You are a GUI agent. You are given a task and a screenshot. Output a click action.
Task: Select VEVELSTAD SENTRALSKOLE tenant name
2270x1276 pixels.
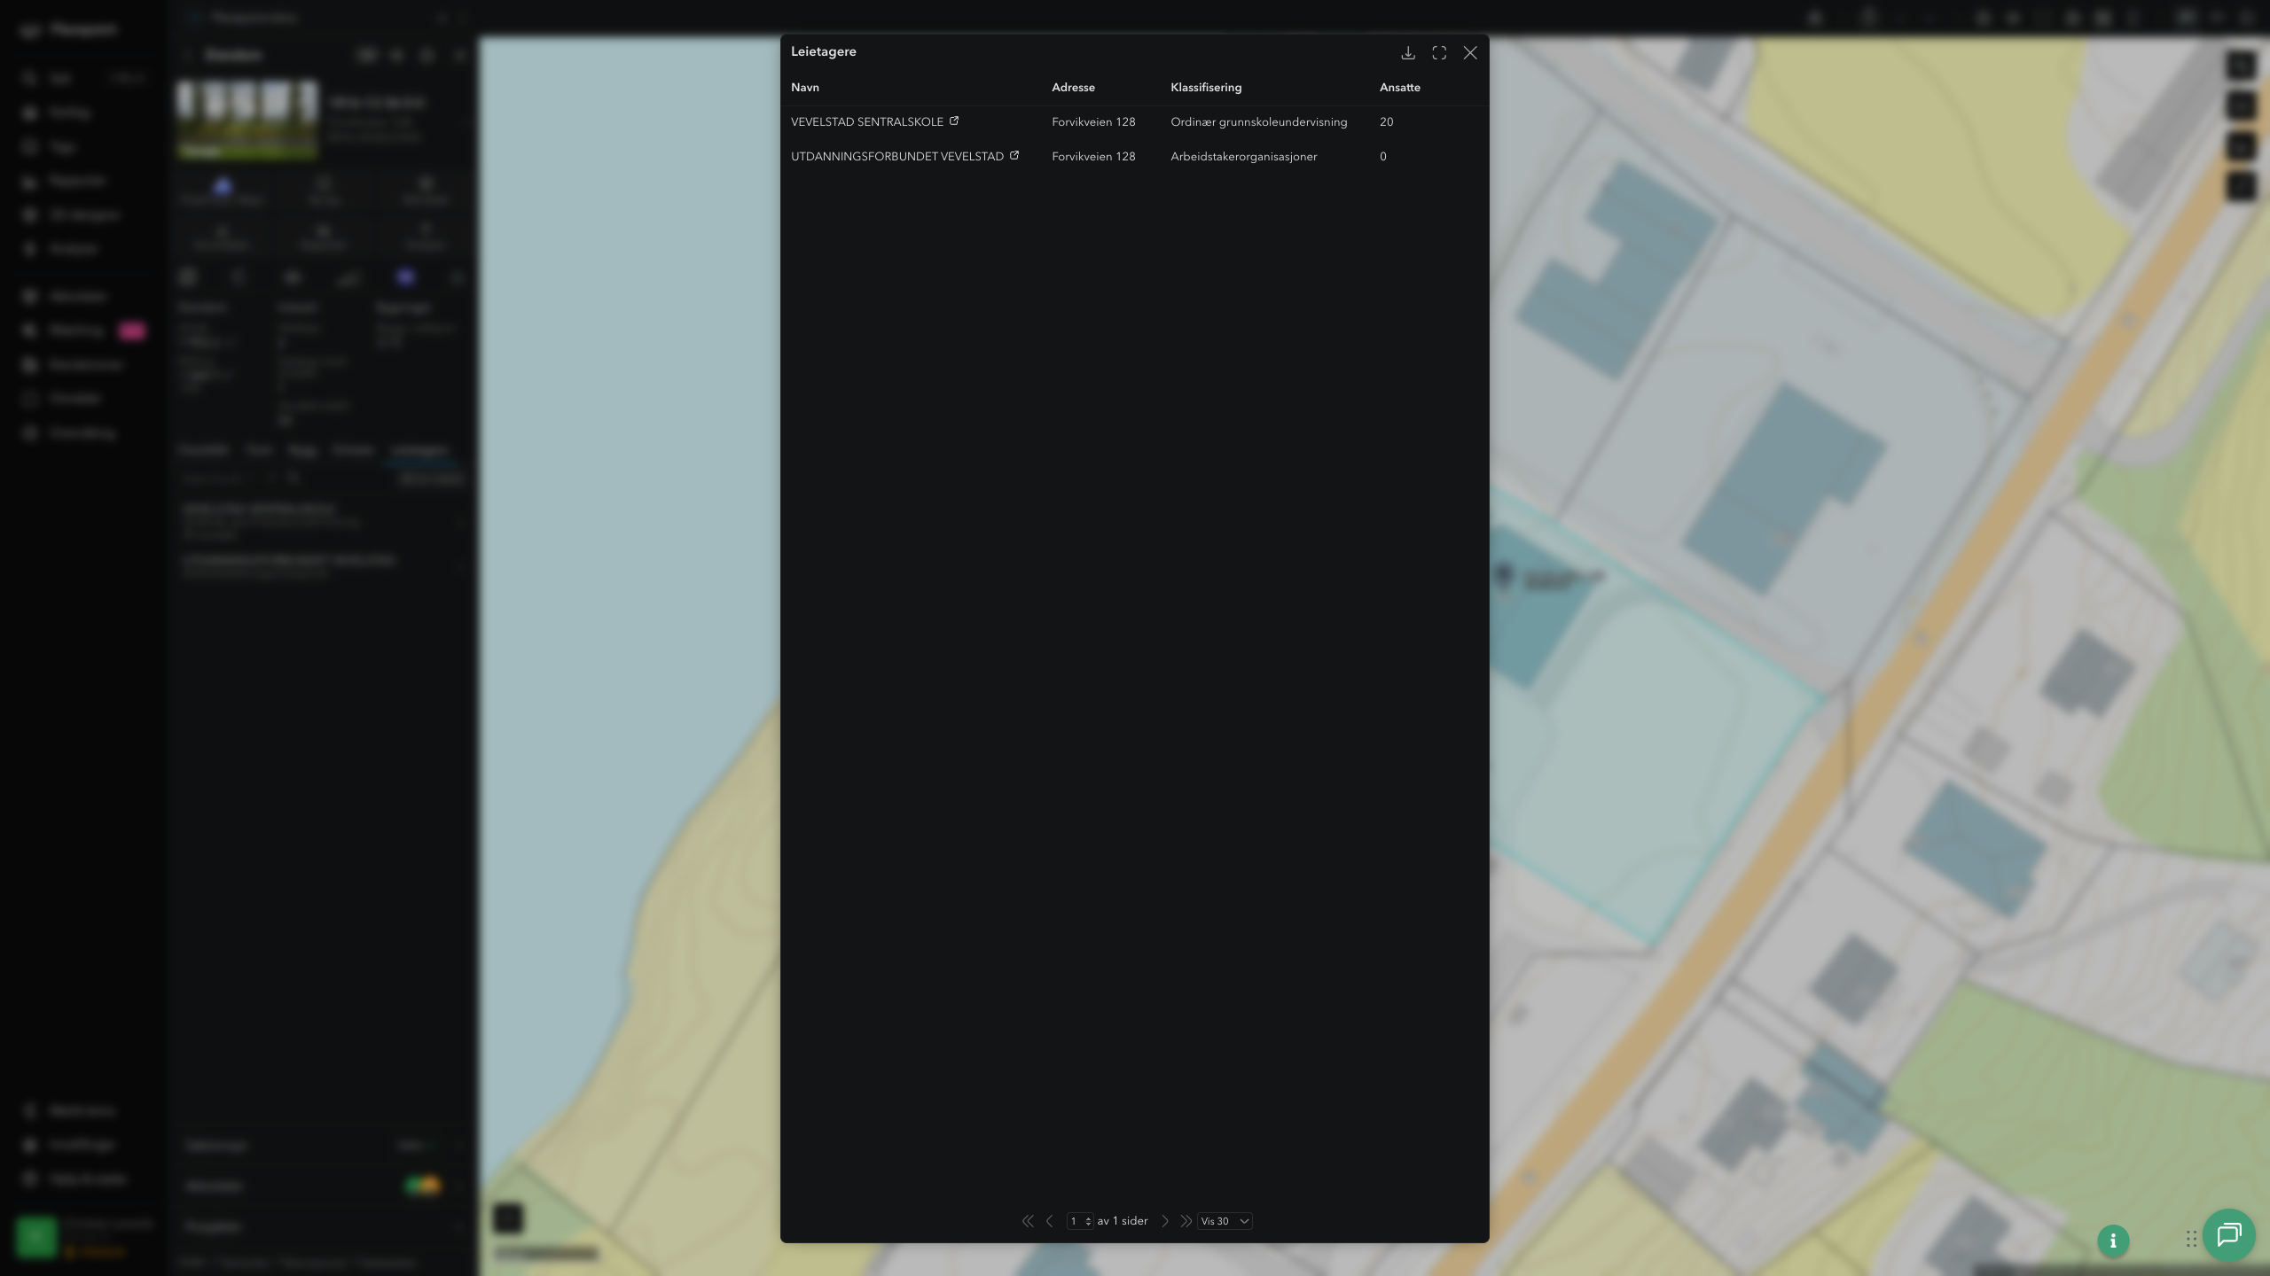tap(867, 122)
